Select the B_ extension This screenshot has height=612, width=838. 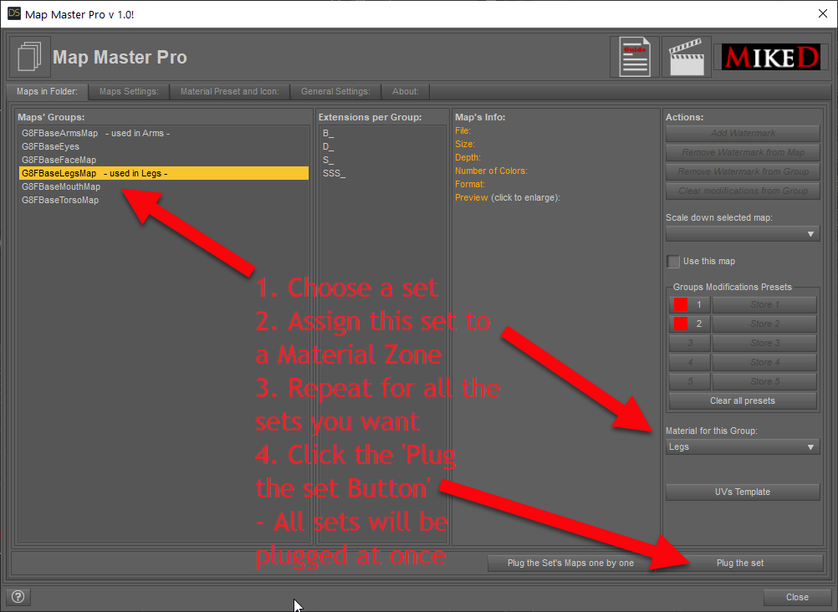(x=382, y=133)
